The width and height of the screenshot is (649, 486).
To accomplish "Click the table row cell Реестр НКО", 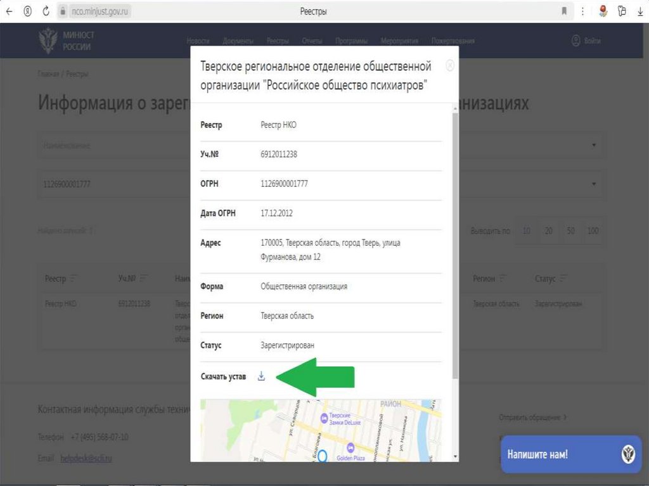I will 61,304.
